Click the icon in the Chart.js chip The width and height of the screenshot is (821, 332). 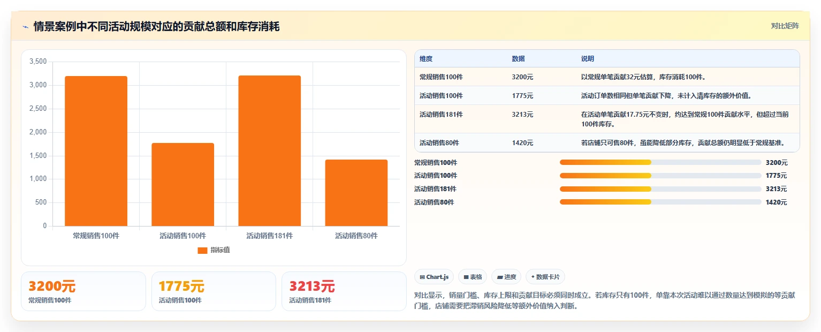coord(422,277)
